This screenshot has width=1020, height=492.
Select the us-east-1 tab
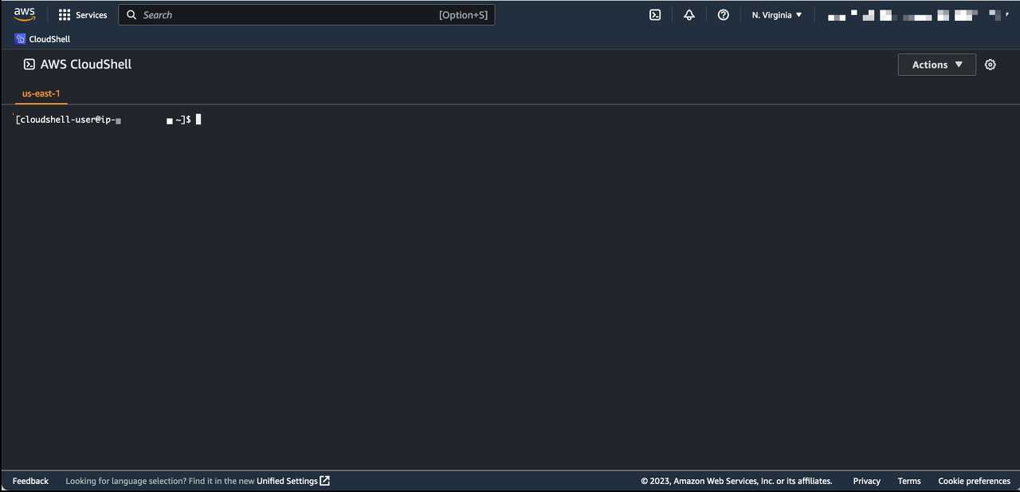[41, 93]
